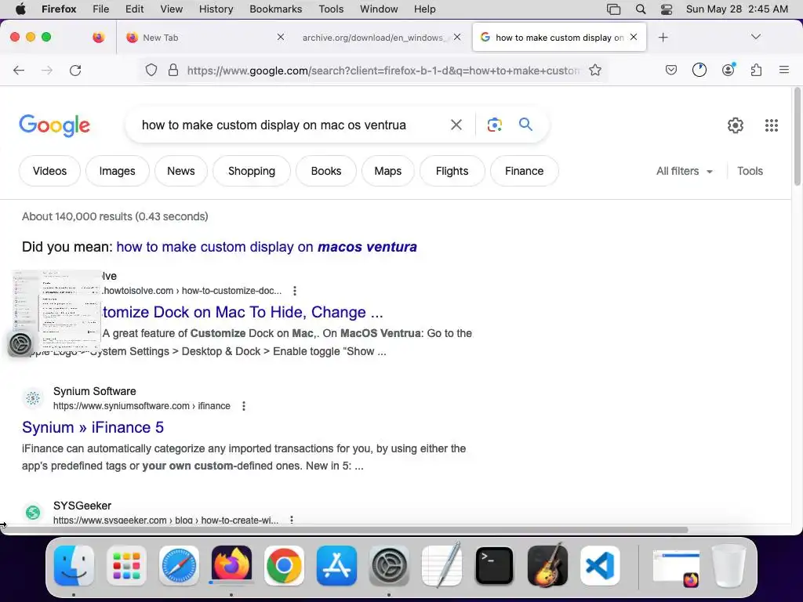Filter results by Shopping

252,171
